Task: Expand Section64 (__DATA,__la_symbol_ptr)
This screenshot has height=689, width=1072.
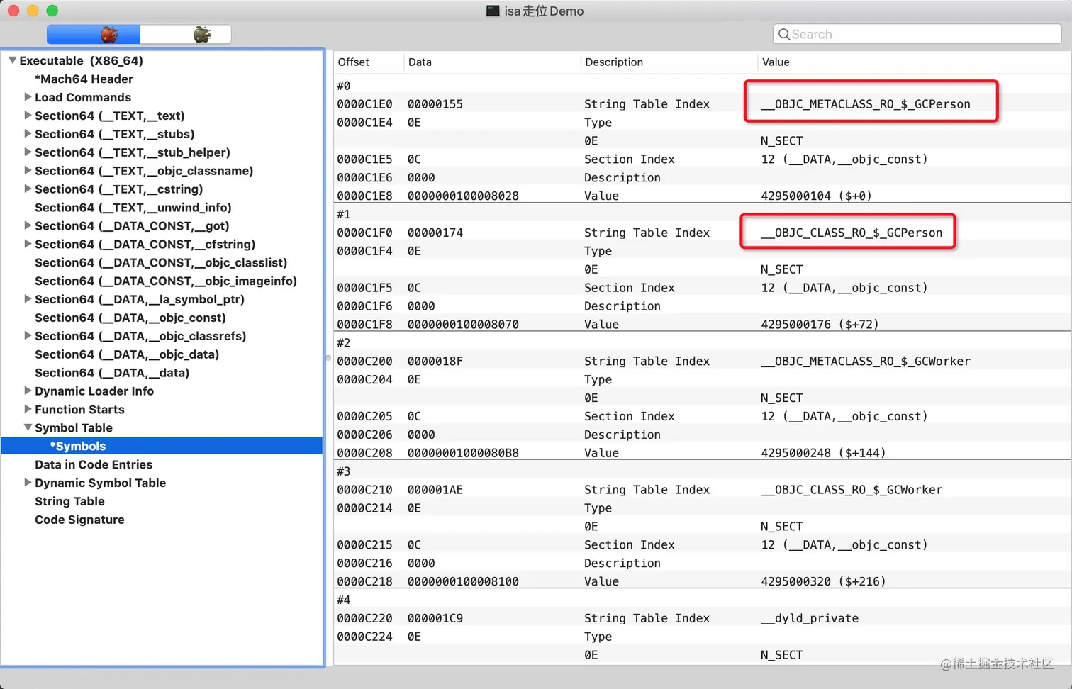Action: click(28, 299)
